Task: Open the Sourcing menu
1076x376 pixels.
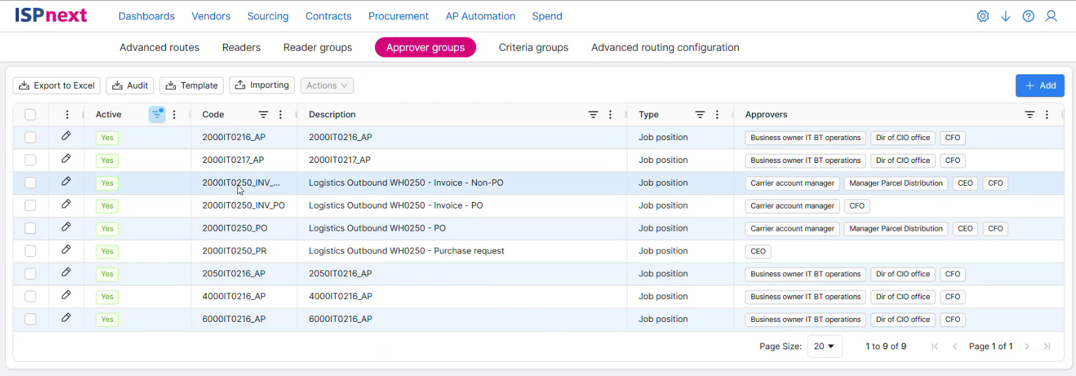Action: pos(268,16)
